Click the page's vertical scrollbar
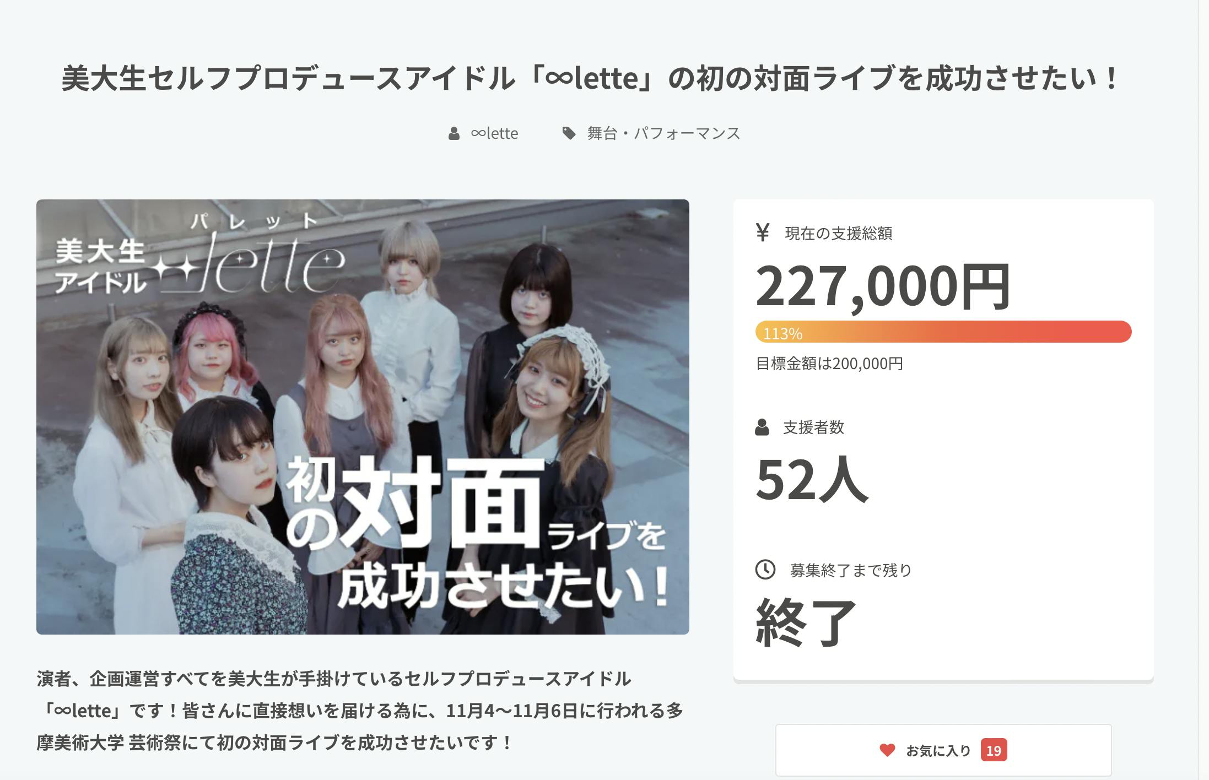1209x780 pixels. pos(1203,390)
